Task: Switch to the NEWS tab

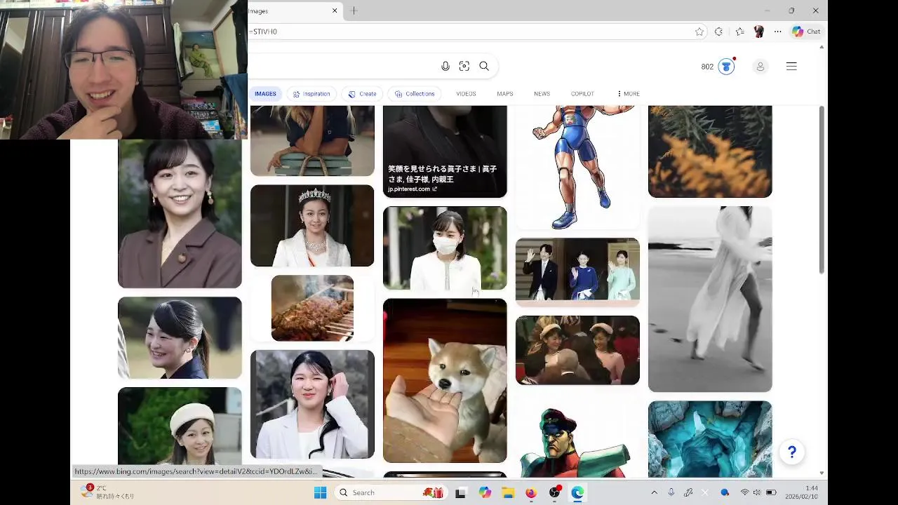Action: pos(542,94)
